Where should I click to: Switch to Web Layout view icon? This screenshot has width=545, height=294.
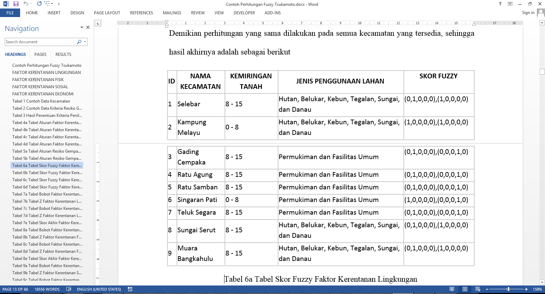(x=478, y=289)
